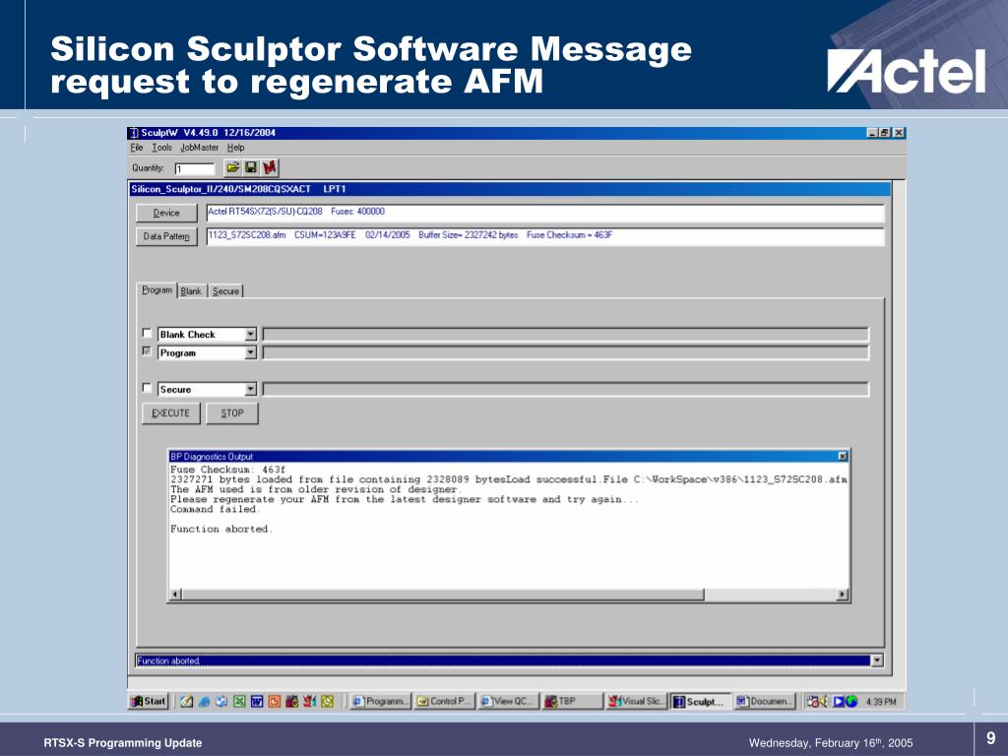Switch to Control P... taskbar window
Screen dimensions: 1008x756
point(444,701)
